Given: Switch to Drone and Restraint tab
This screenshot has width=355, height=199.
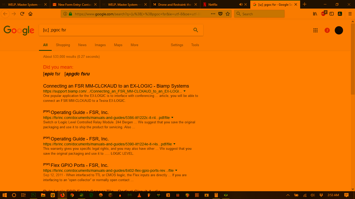Looking at the screenshot, I should coord(175,4).
